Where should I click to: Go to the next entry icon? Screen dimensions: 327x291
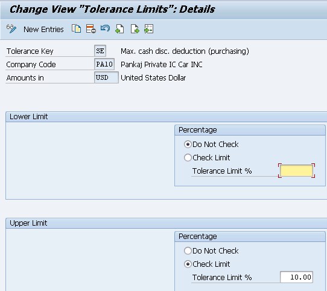point(135,29)
